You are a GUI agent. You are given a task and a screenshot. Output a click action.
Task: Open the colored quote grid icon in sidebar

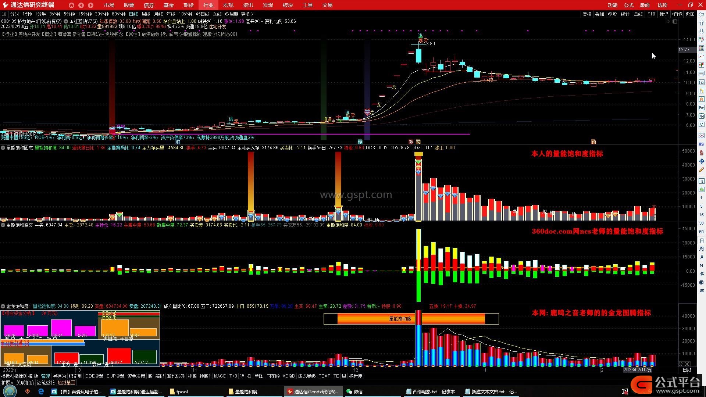point(702,48)
